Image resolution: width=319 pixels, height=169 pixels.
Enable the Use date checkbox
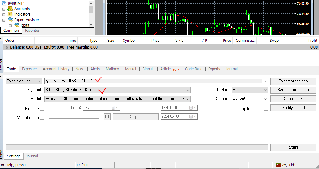point(42,109)
